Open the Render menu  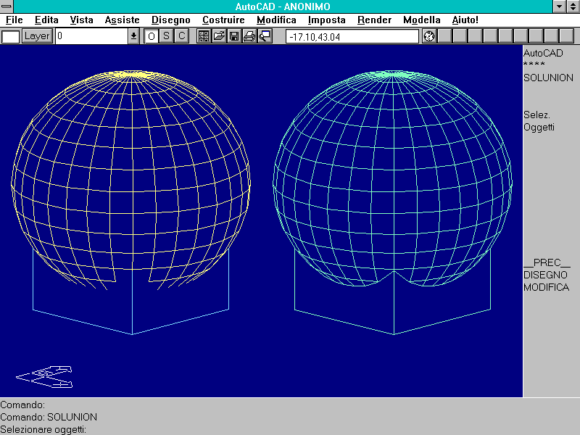(374, 20)
